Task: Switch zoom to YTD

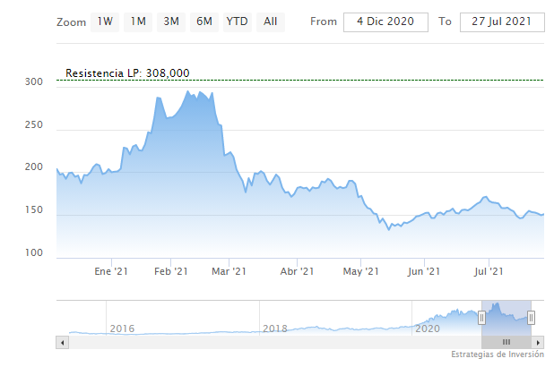Action: pos(238,21)
